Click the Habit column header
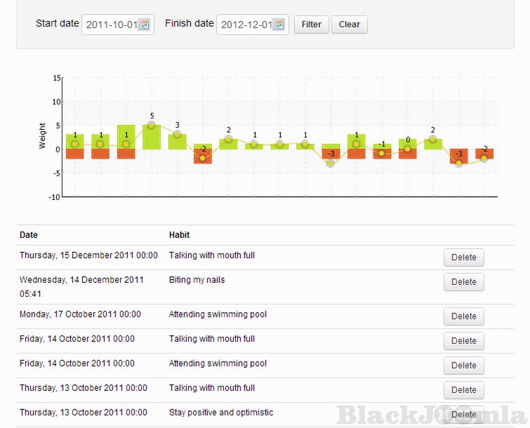This screenshot has height=428, width=530. pyautogui.click(x=180, y=235)
